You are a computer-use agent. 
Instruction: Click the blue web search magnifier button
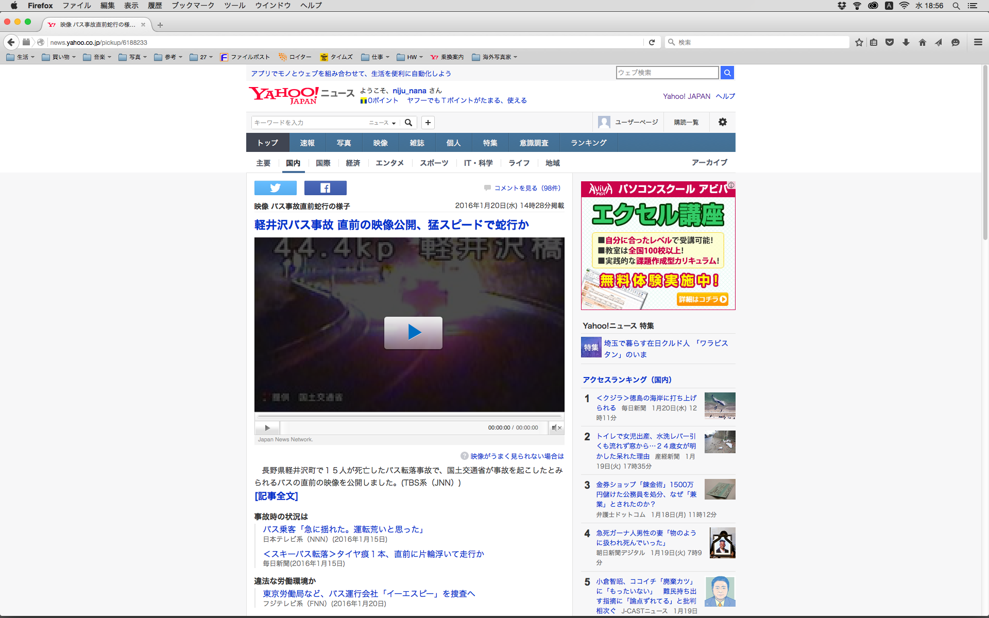(x=727, y=73)
